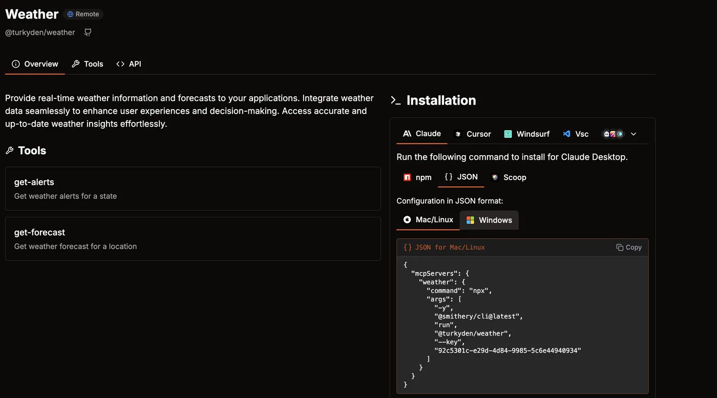Select the Windows configuration tab

489,220
